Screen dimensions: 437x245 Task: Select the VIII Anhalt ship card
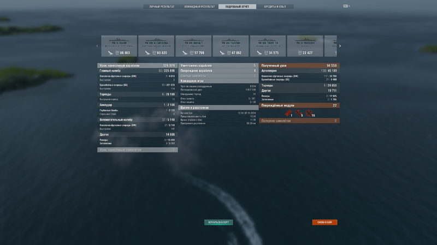[x=193, y=46]
